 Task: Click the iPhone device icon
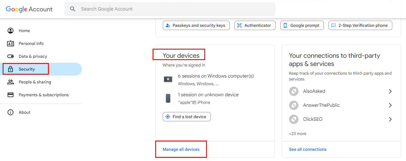(168, 98)
